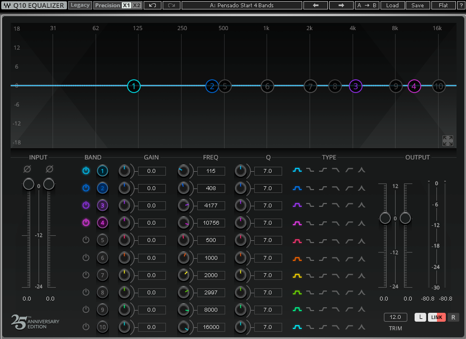Viewport: 466px width, 339px height.
Task: Copy setup A to B
Action: [367, 6]
